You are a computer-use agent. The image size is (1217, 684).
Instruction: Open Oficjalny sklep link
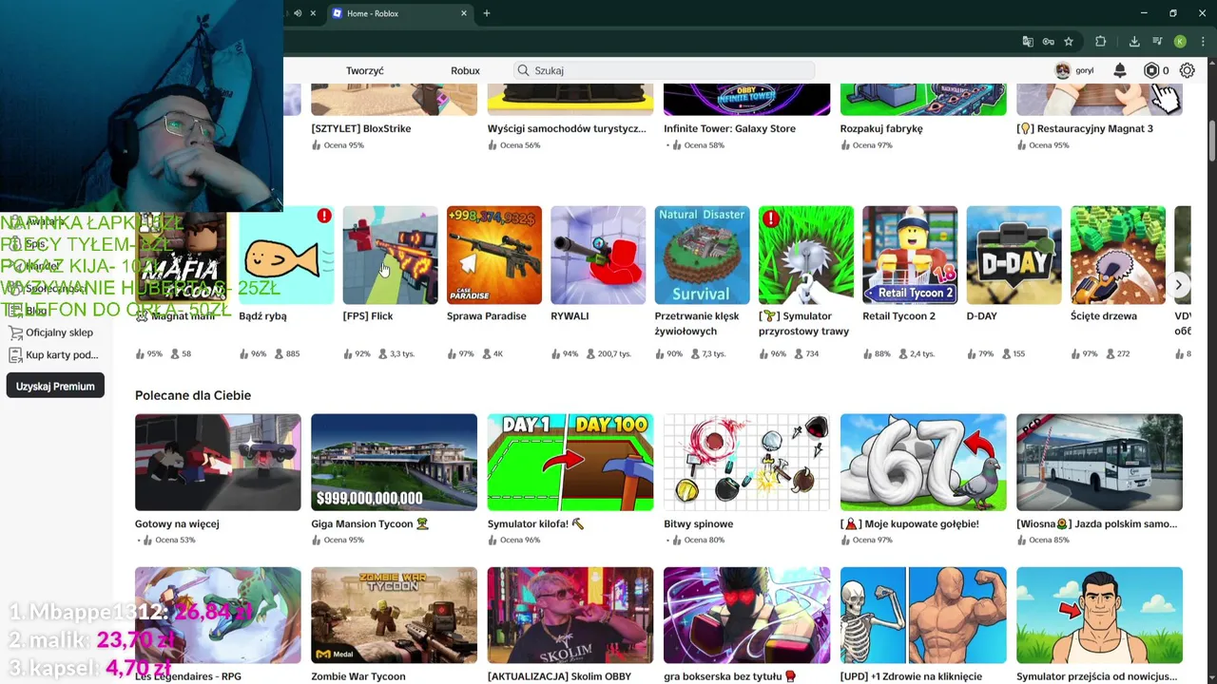pos(59,332)
